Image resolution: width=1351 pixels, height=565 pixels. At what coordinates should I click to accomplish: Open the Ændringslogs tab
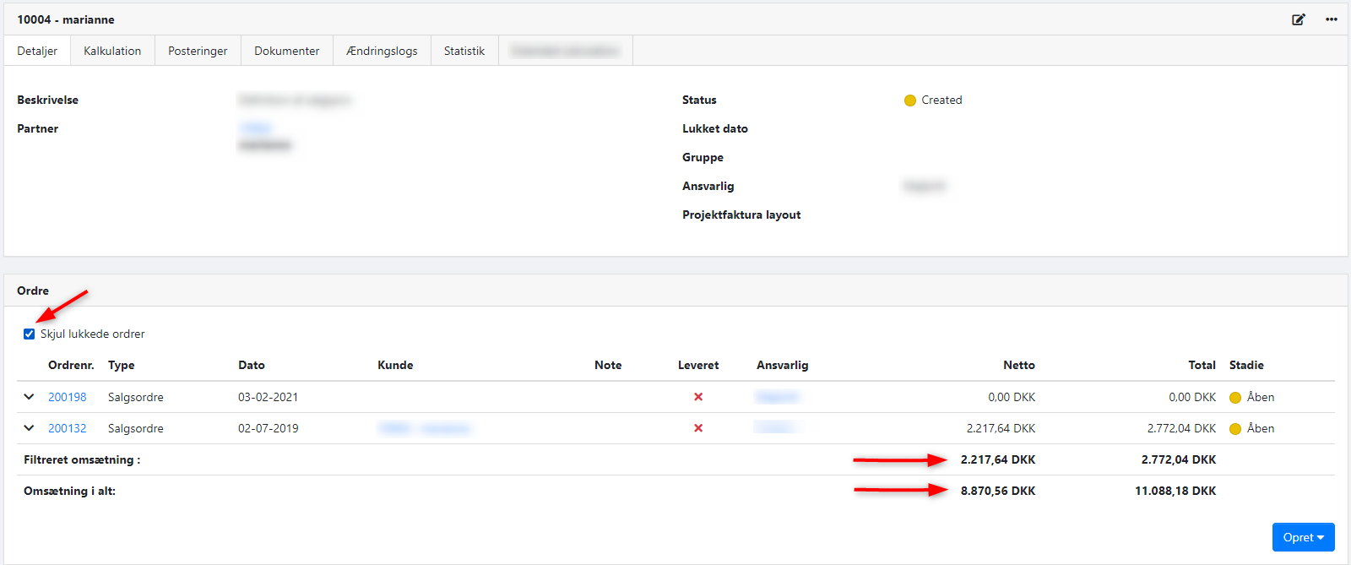[x=382, y=51]
